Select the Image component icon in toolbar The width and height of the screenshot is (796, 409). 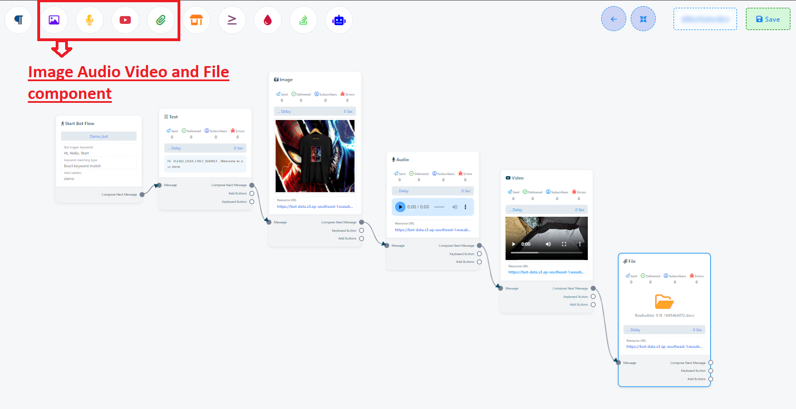(x=54, y=20)
